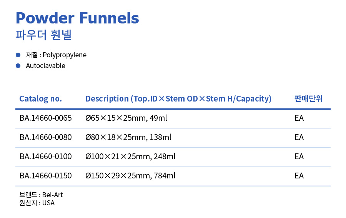Click the brand line reading Bel-Art

[x=41, y=195]
